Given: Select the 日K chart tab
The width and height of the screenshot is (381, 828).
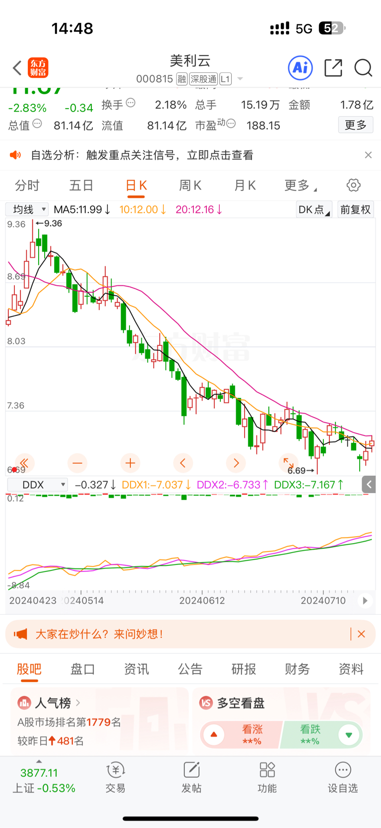Looking at the screenshot, I should pos(136,186).
